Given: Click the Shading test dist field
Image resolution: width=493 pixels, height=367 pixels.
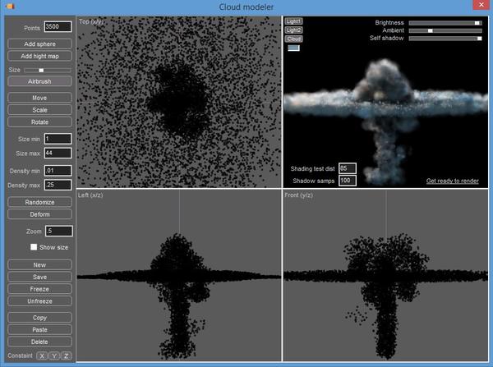Looking at the screenshot, I should (348, 168).
